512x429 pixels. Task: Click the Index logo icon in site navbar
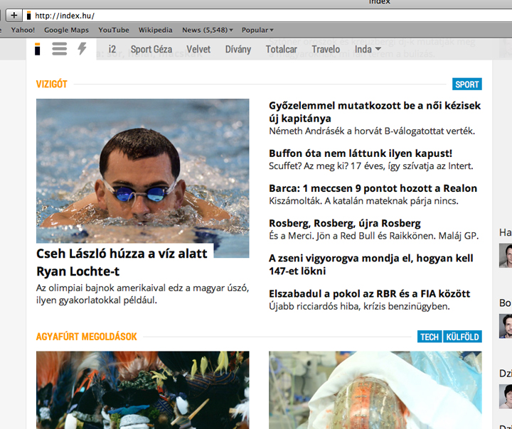pyautogui.click(x=38, y=49)
